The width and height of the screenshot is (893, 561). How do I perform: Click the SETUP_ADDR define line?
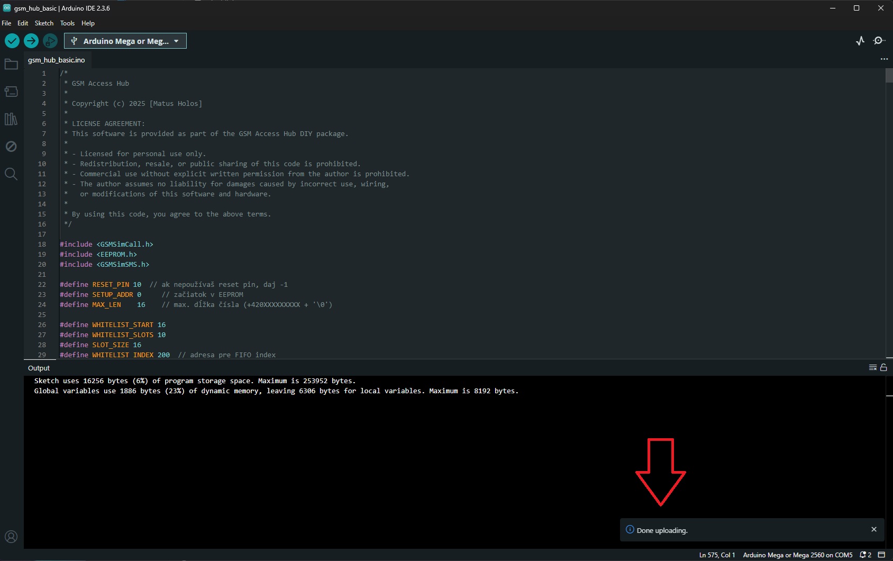[152, 295]
